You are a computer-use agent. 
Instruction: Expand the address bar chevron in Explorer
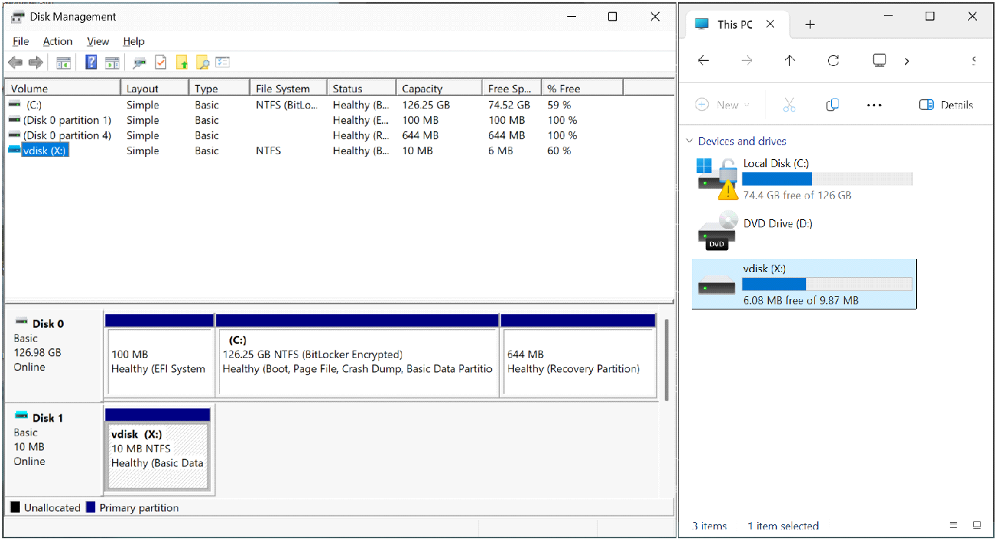point(907,61)
